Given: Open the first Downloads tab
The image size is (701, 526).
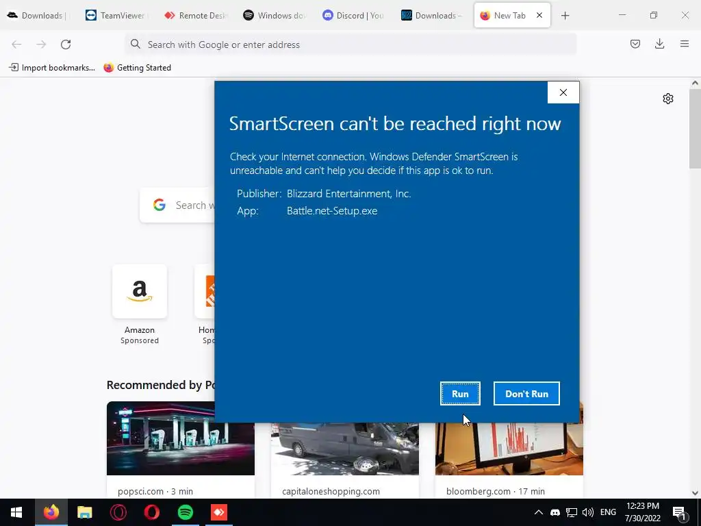Looking at the screenshot, I should tap(37, 16).
